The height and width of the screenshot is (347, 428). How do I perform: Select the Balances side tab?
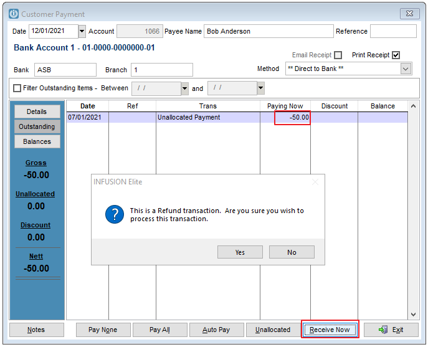click(37, 141)
